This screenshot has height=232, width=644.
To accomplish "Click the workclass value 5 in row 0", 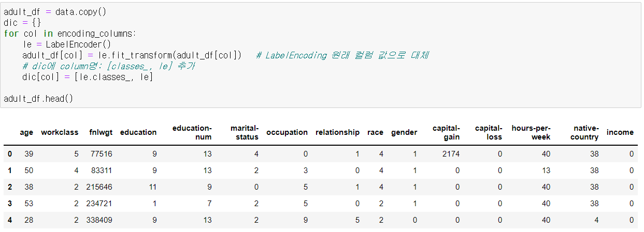I will coord(76,154).
